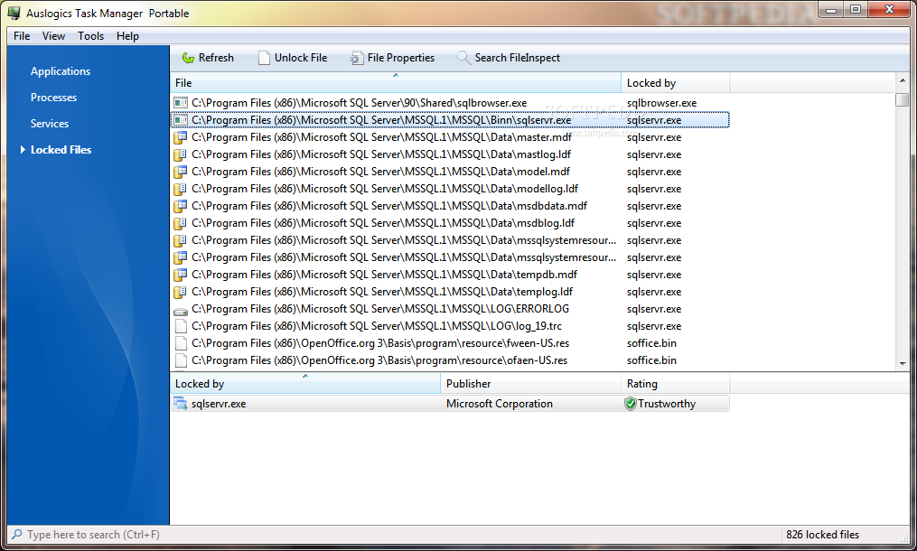The image size is (917, 551).
Task: Click the templog.ldf file icon
Action: point(181,292)
